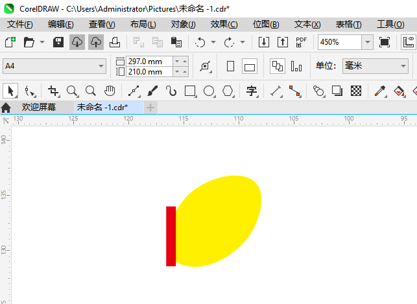Select the Transparency checkerboard tool
This screenshot has height=304, width=417.
pos(356,91)
